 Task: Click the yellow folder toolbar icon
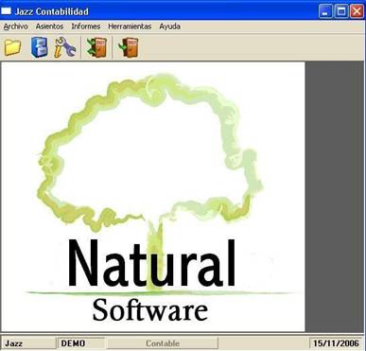12,47
